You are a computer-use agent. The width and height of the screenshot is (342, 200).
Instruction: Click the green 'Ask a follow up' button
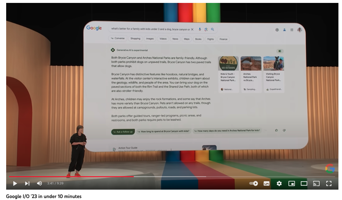tap(123, 132)
